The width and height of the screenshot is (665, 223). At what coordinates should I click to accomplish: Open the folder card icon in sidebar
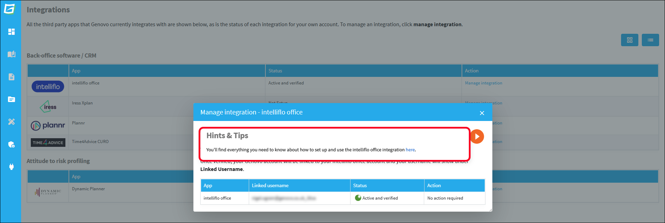[x=11, y=99]
